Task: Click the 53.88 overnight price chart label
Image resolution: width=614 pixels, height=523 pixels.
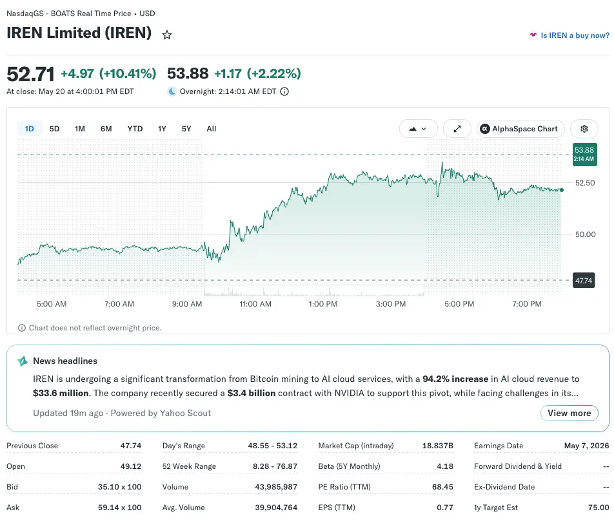Action: [x=584, y=154]
